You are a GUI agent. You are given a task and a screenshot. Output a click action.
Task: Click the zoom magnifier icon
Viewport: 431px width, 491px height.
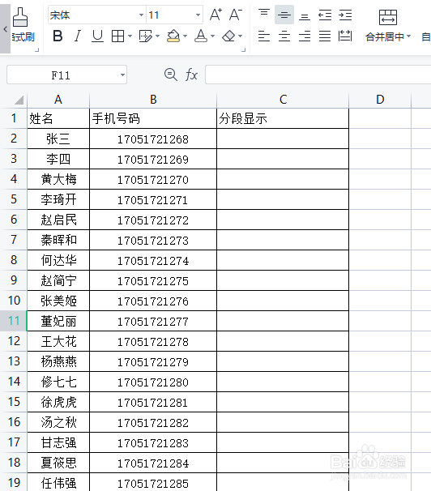[x=171, y=75]
